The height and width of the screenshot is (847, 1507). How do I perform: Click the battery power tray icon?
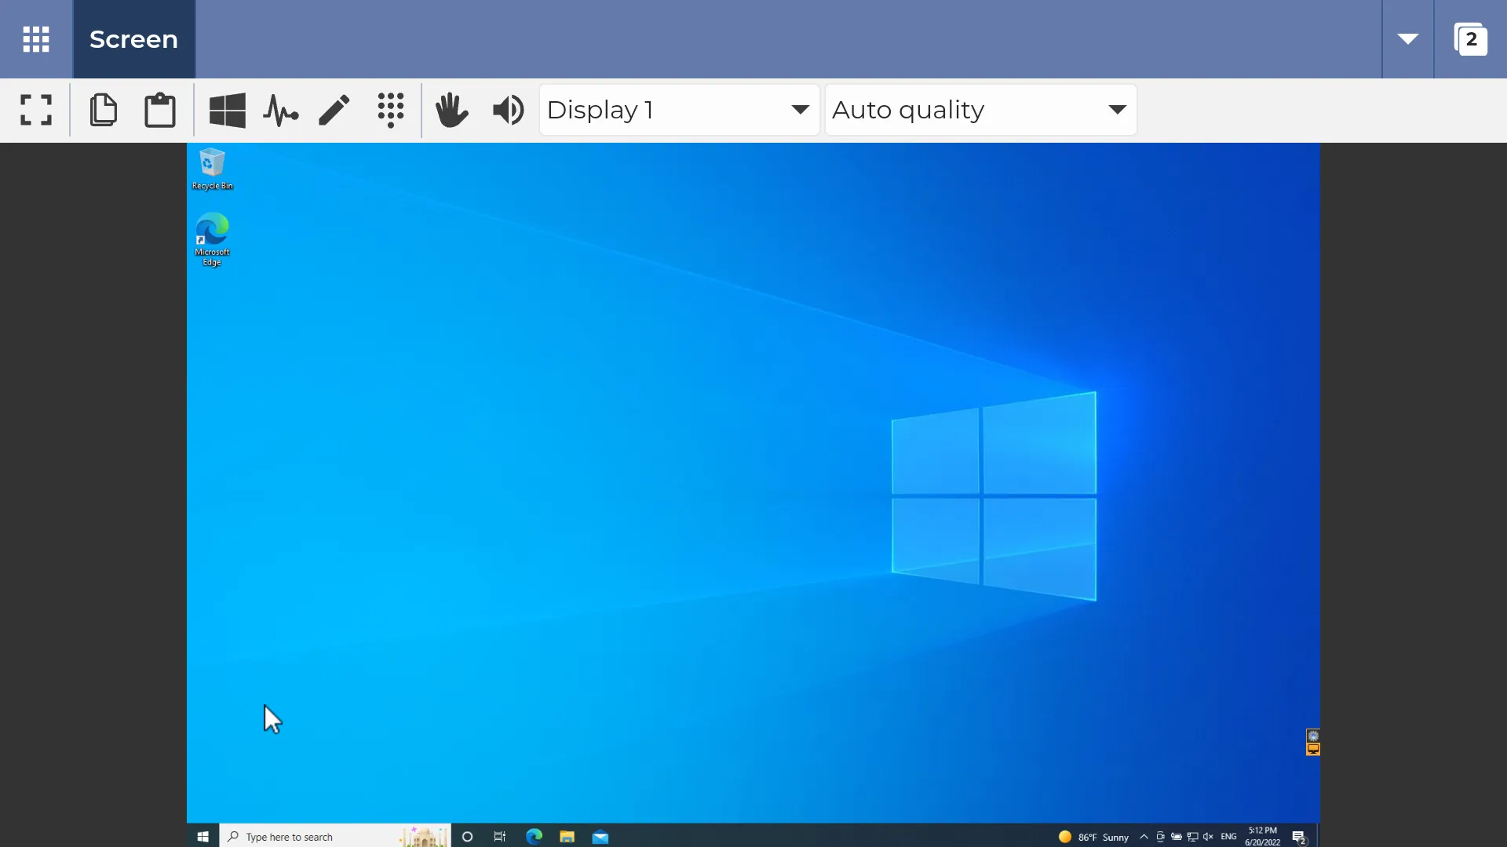click(x=1176, y=837)
